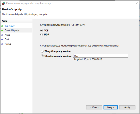The width and height of the screenshot is (140, 114).
Task: Choose Określone porty lokalne option
Action: click(42, 56)
